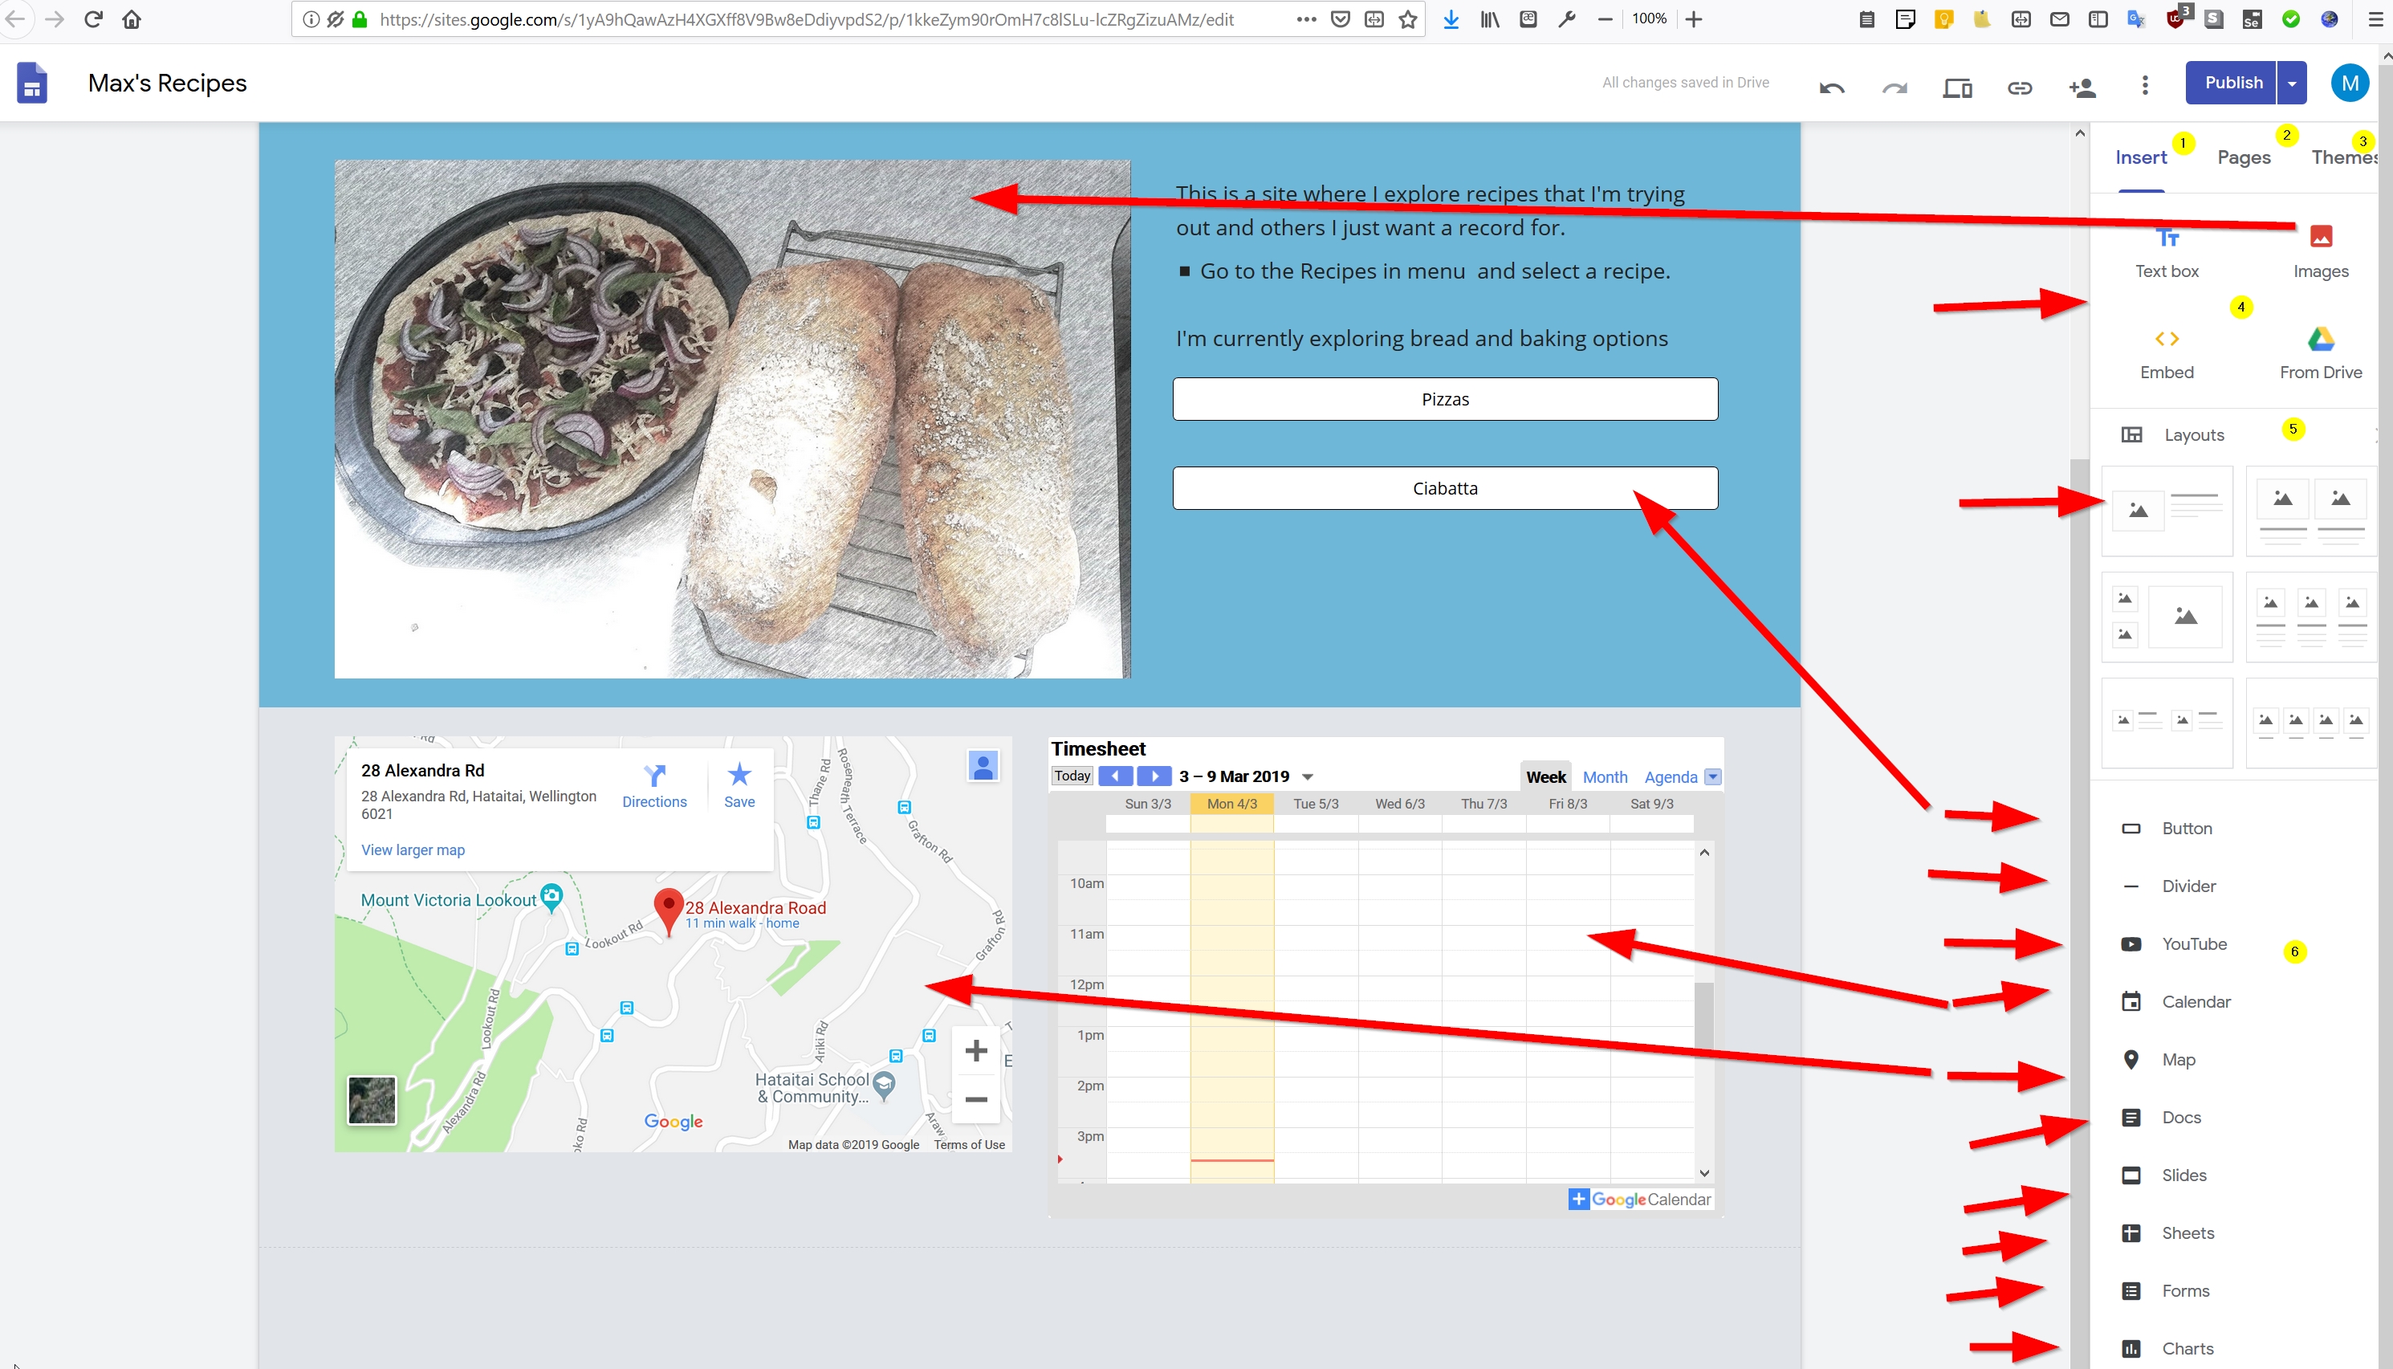Open the three-dot more menu

coord(2145,86)
